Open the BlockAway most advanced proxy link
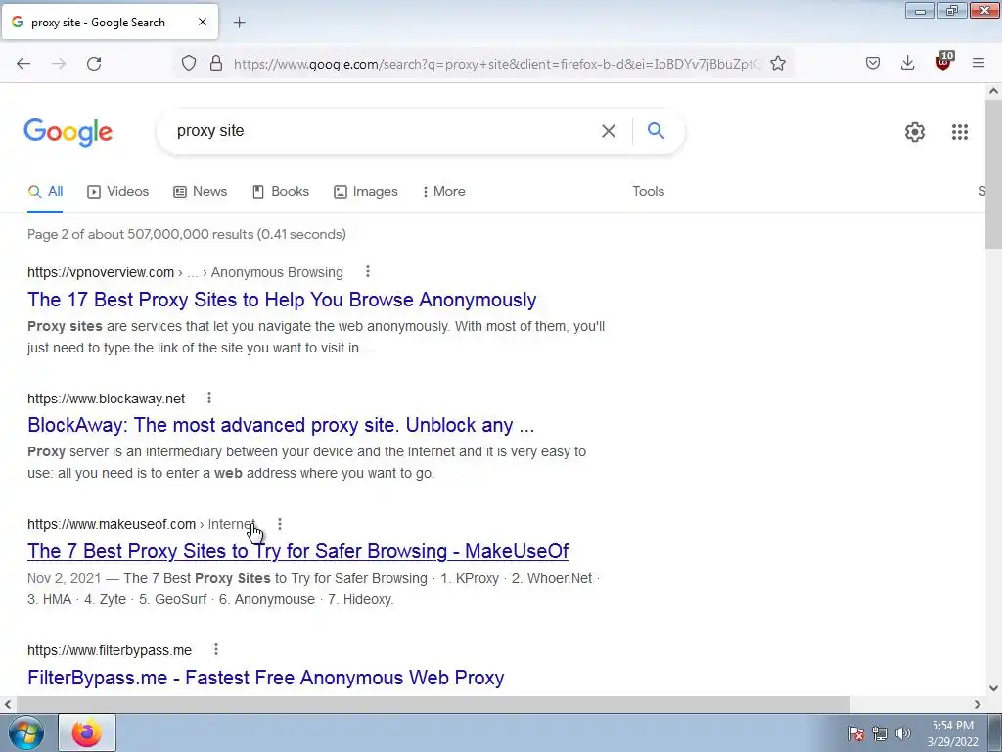This screenshot has width=1002, height=752. [281, 425]
